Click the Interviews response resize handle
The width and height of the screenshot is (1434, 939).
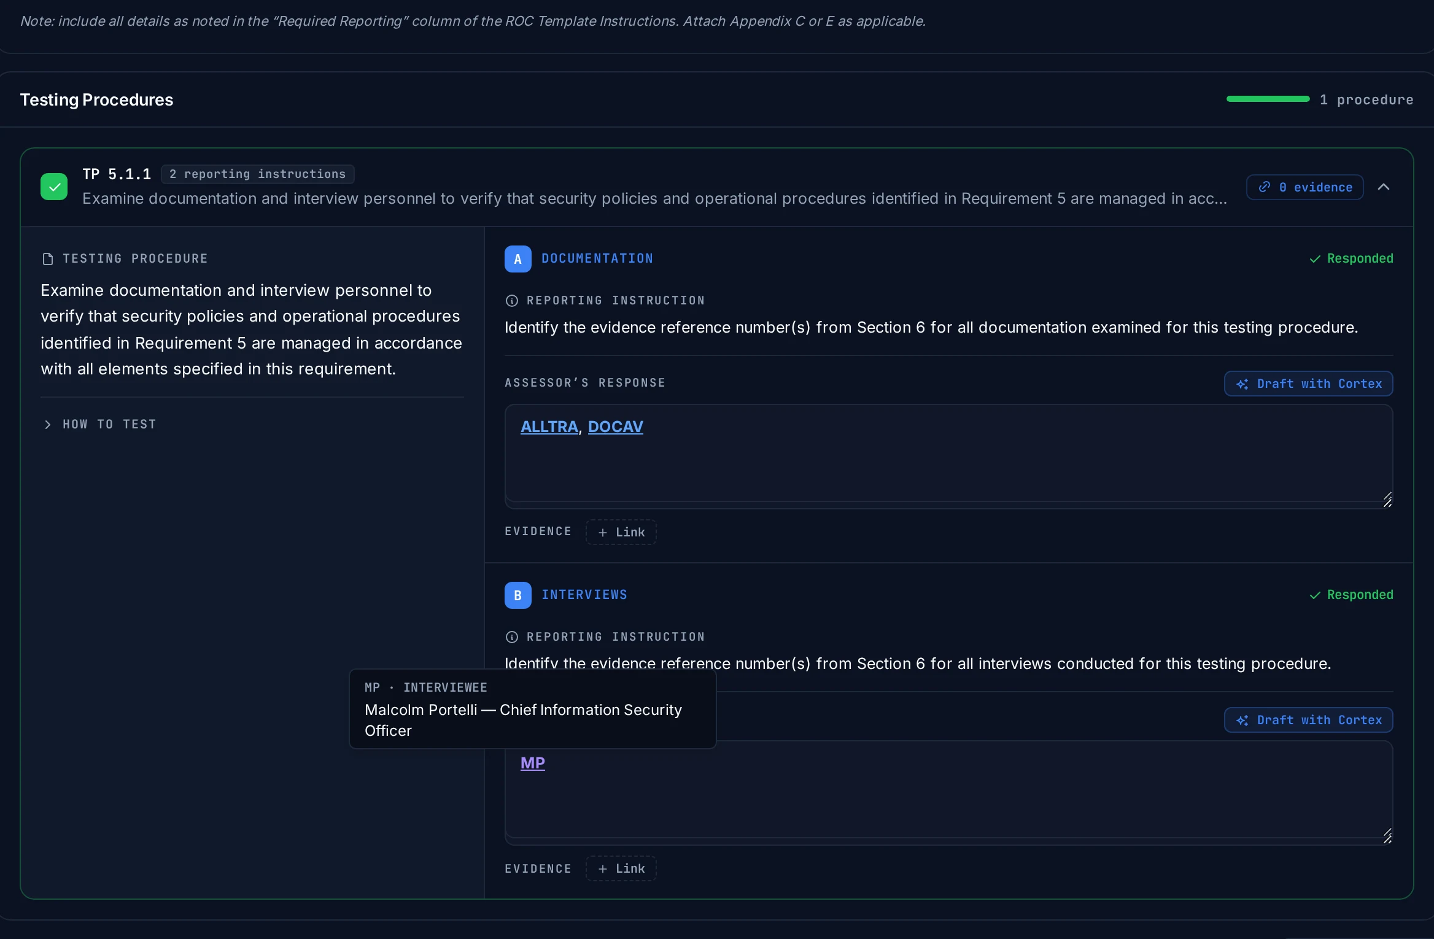pos(1387,836)
